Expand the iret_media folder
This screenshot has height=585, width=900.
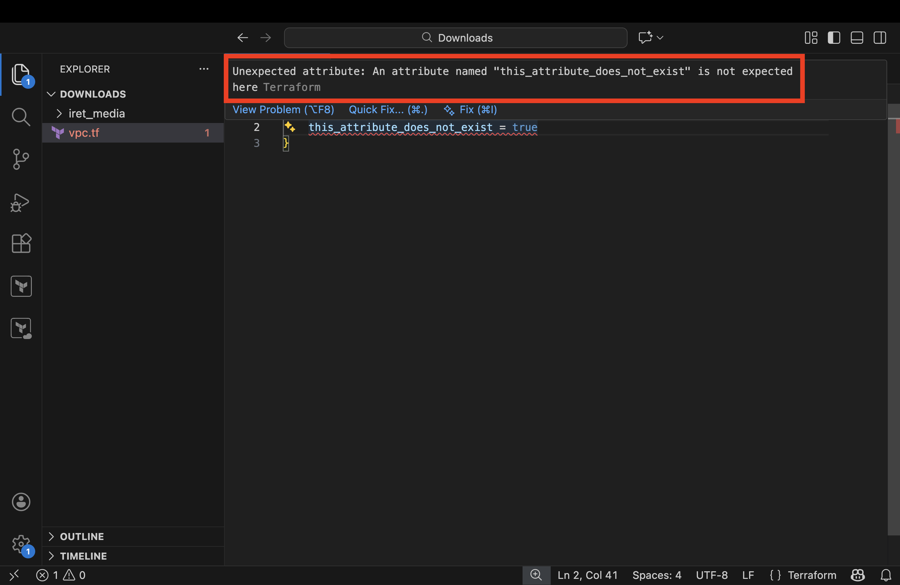coord(96,114)
